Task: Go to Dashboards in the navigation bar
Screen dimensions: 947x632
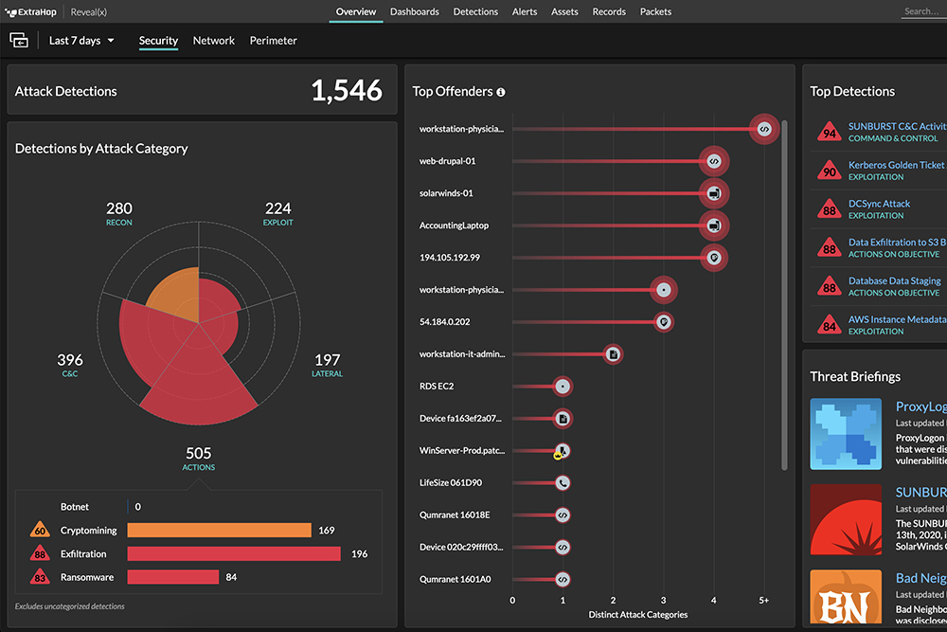Action: click(414, 11)
